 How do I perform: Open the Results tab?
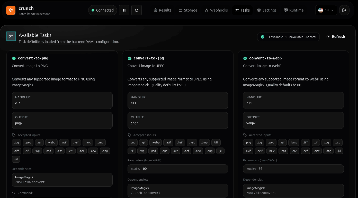click(x=162, y=10)
